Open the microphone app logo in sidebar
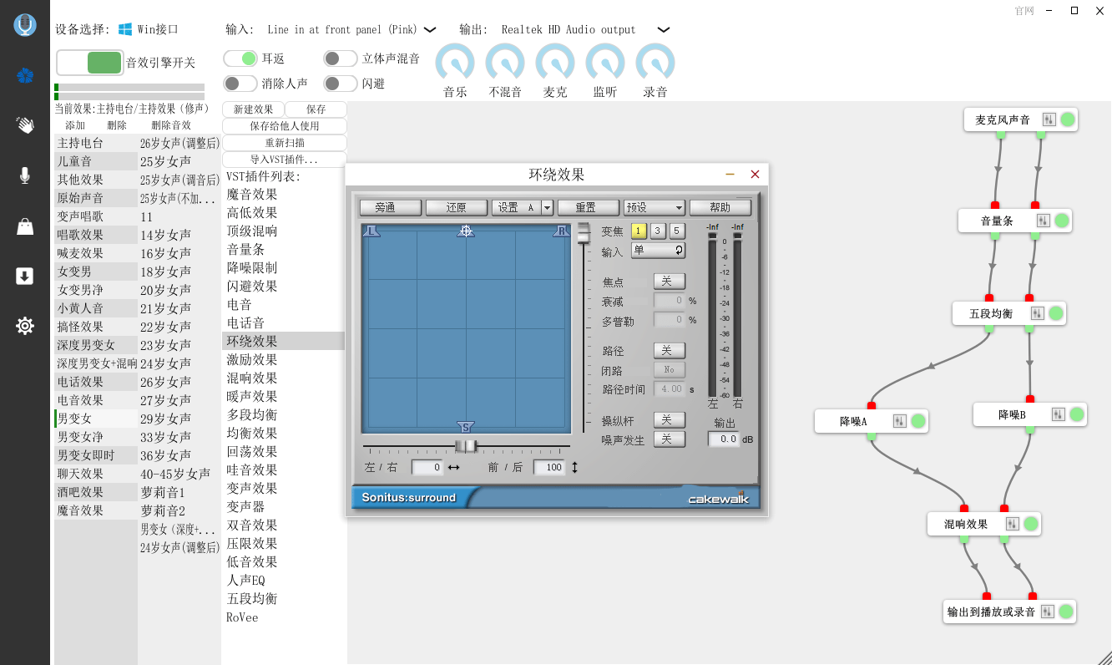 pos(25,25)
